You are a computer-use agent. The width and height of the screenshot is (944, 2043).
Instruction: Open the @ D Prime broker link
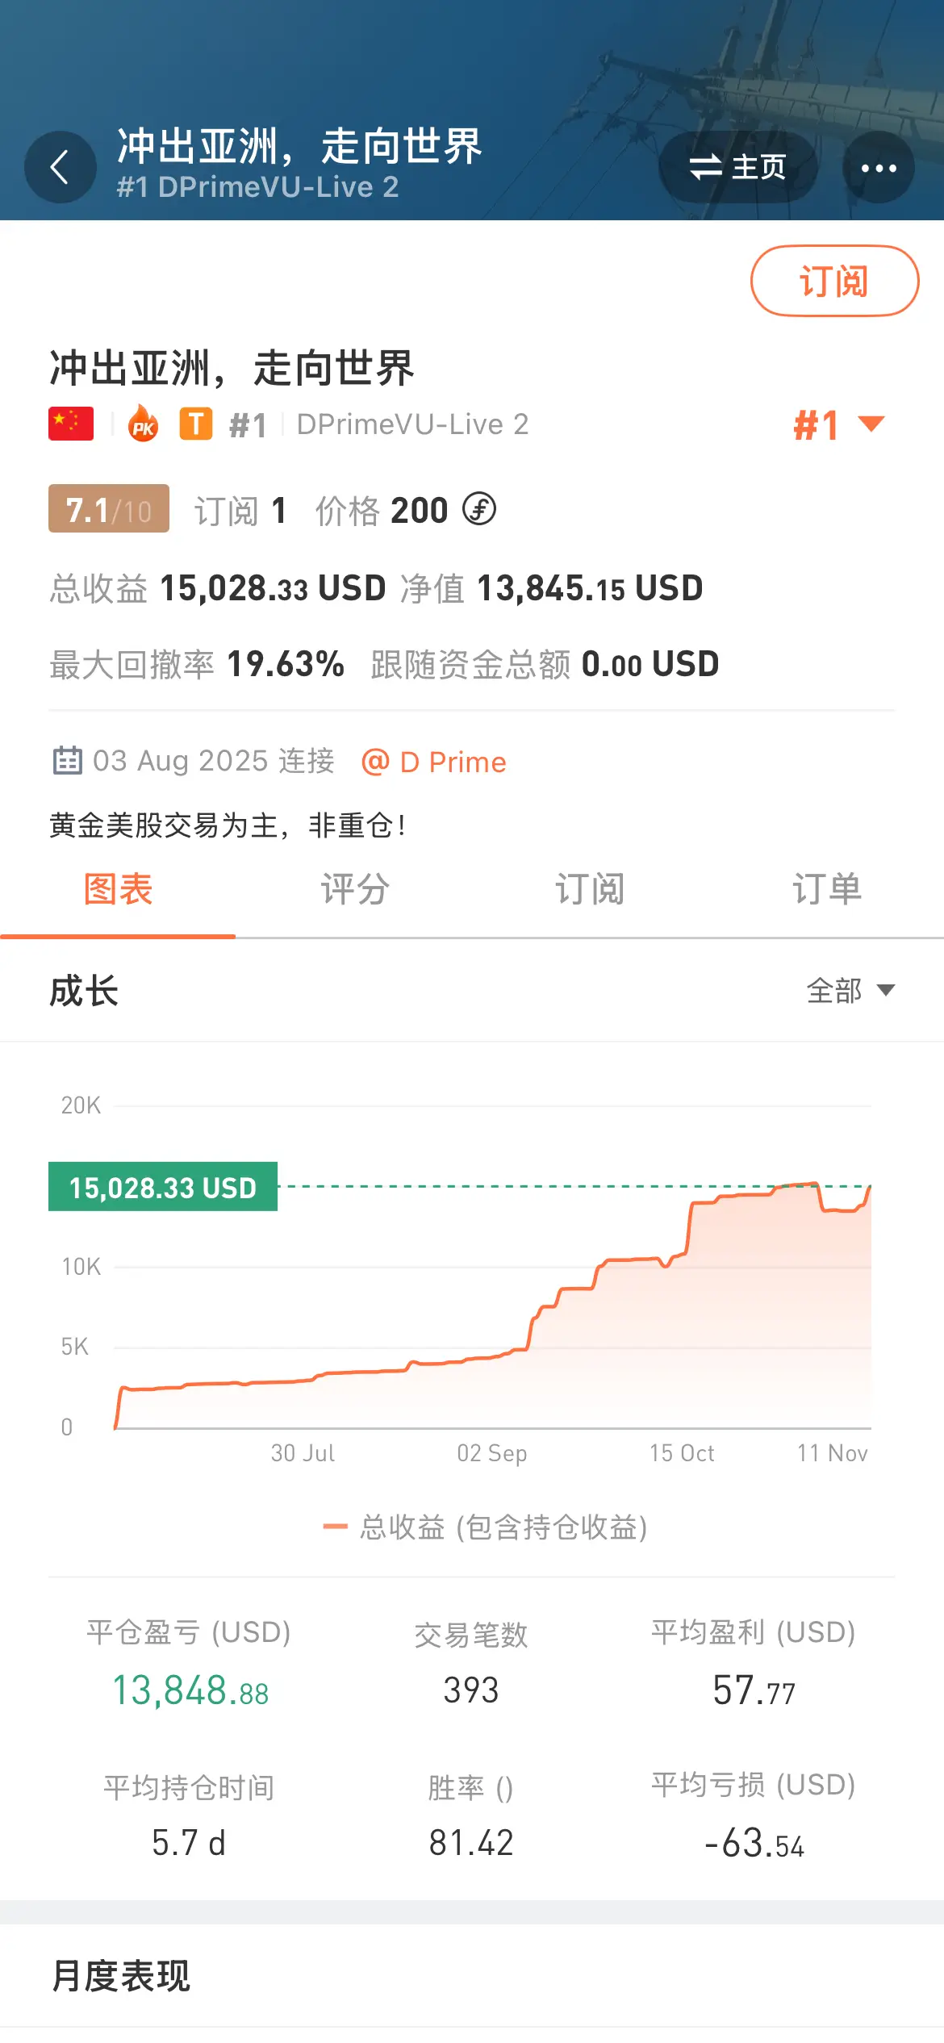pyautogui.click(x=434, y=762)
